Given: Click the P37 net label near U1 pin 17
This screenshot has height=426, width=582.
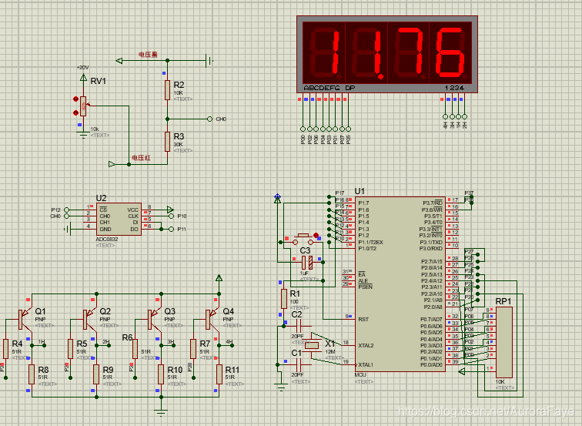Looking at the screenshot, I should [x=469, y=193].
